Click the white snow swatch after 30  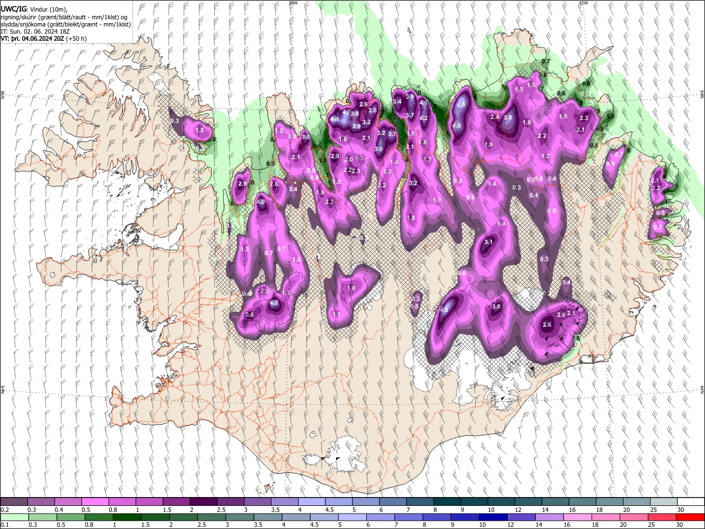coord(691,502)
